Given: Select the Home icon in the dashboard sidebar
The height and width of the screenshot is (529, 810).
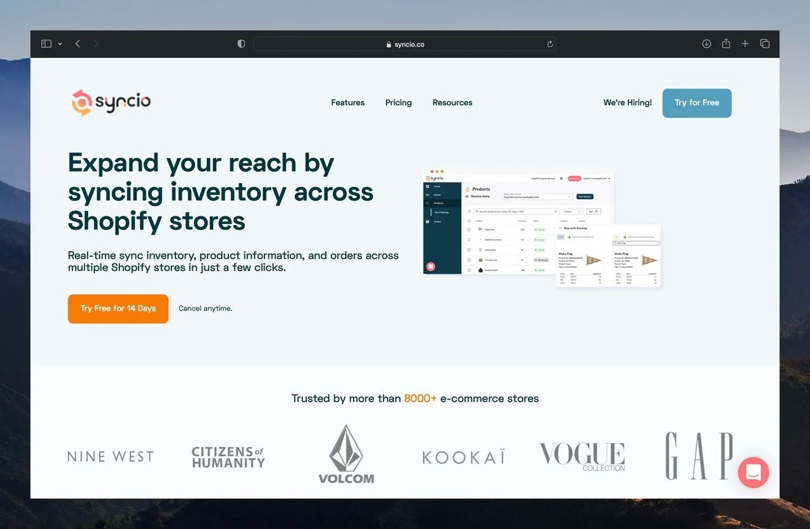Looking at the screenshot, I should coord(427,186).
